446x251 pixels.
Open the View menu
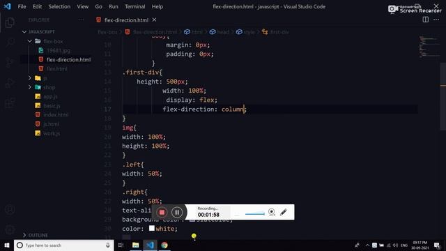coord(82,6)
